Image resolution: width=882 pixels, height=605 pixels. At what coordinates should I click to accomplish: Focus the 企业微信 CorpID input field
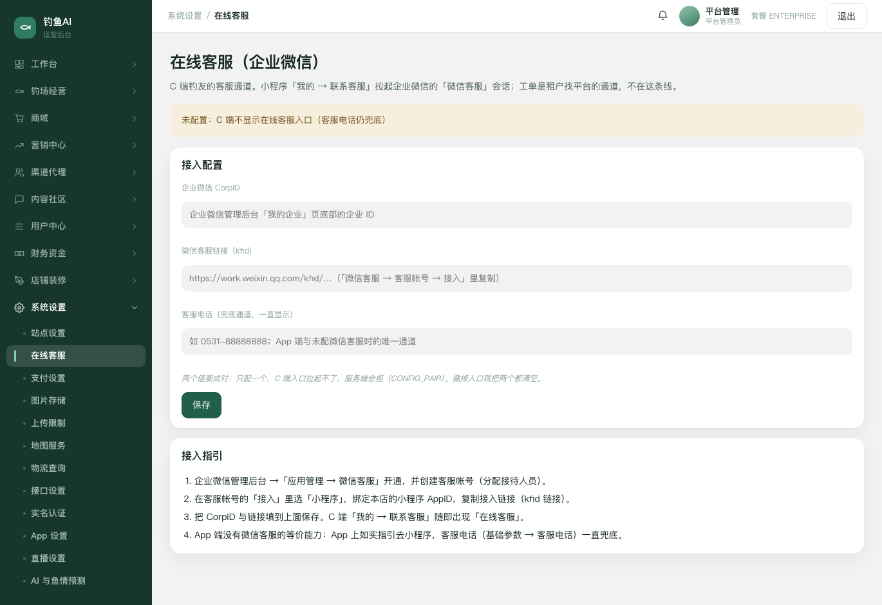[517, 215]
